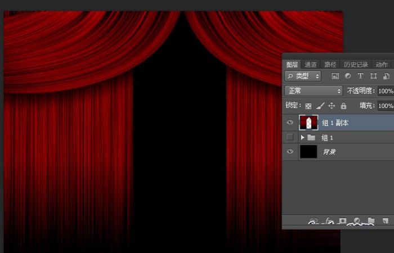This screenshot has width=394, height=253.
Task: Create a new group with folder icon
Action: tap(370, 222)
